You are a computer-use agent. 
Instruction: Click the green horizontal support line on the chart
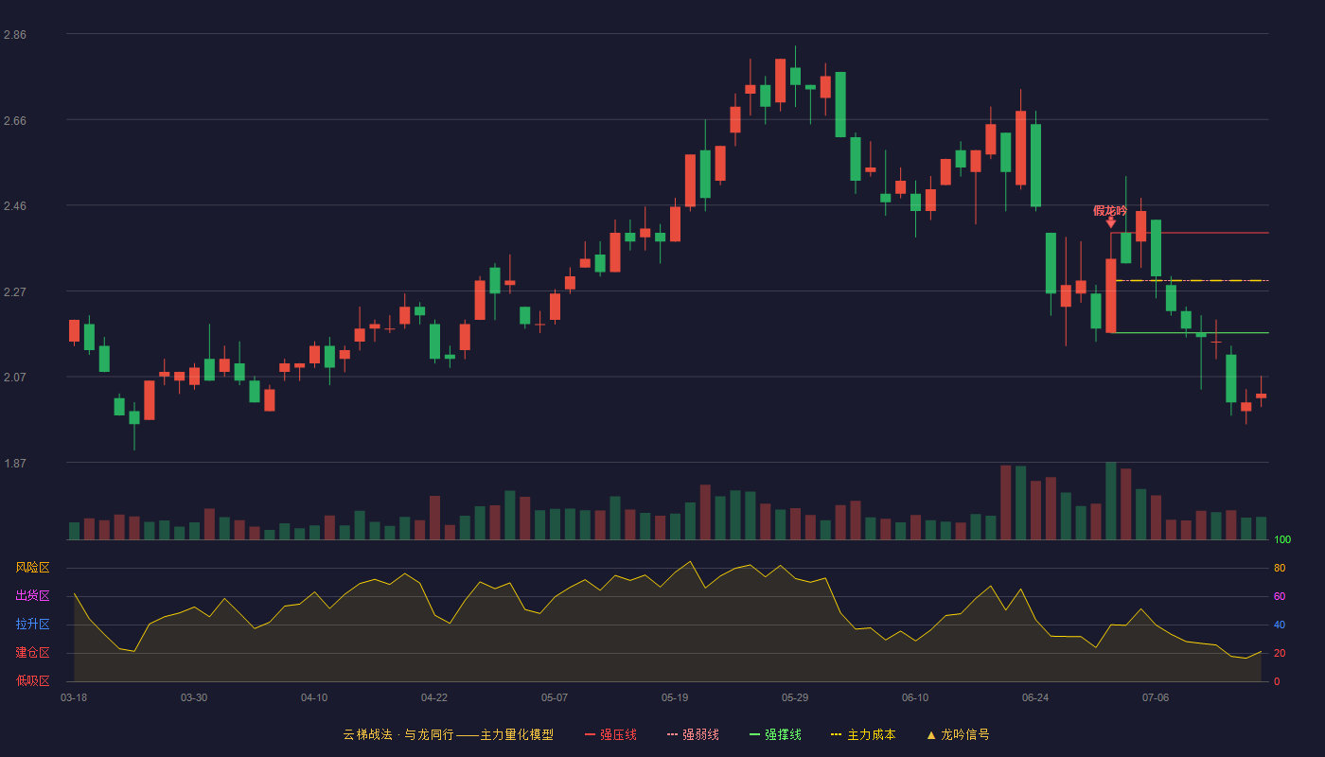(1190, 333)
